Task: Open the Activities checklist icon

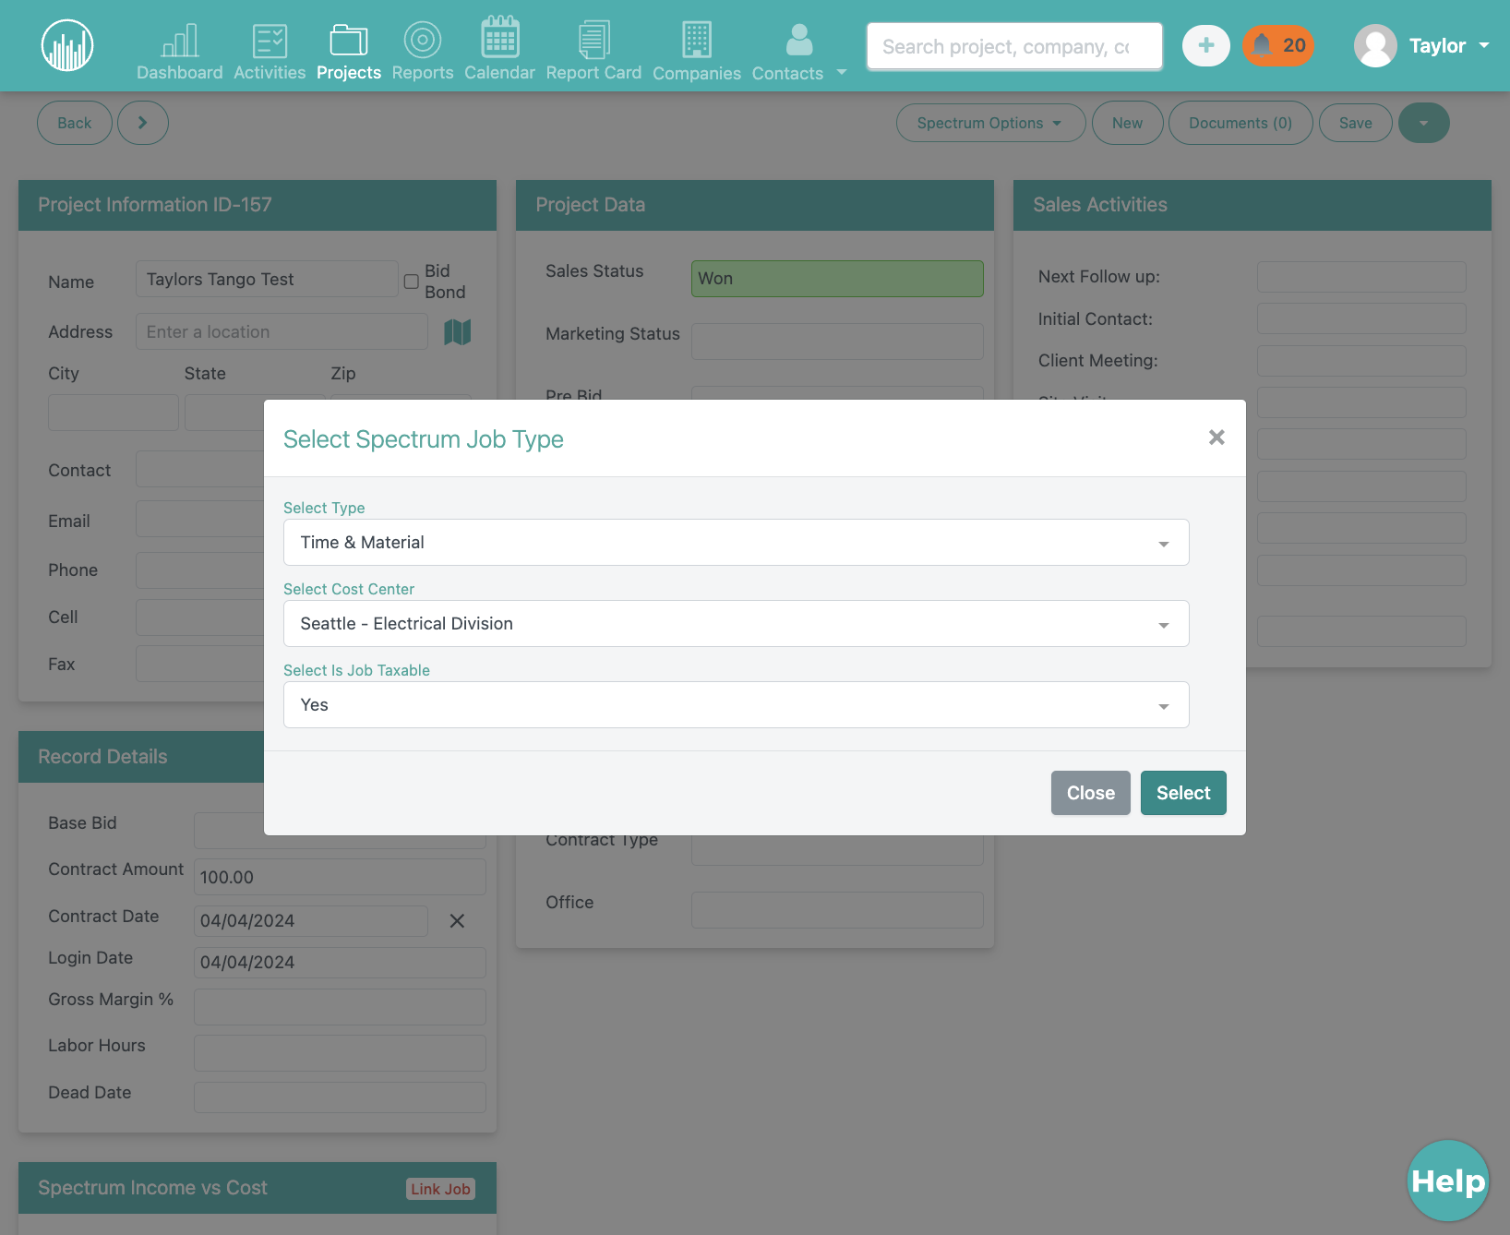Action: 270,41
